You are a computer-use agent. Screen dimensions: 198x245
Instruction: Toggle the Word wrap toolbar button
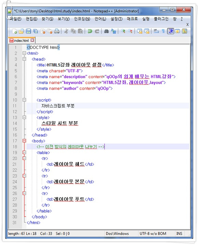[x=156, y=31]
